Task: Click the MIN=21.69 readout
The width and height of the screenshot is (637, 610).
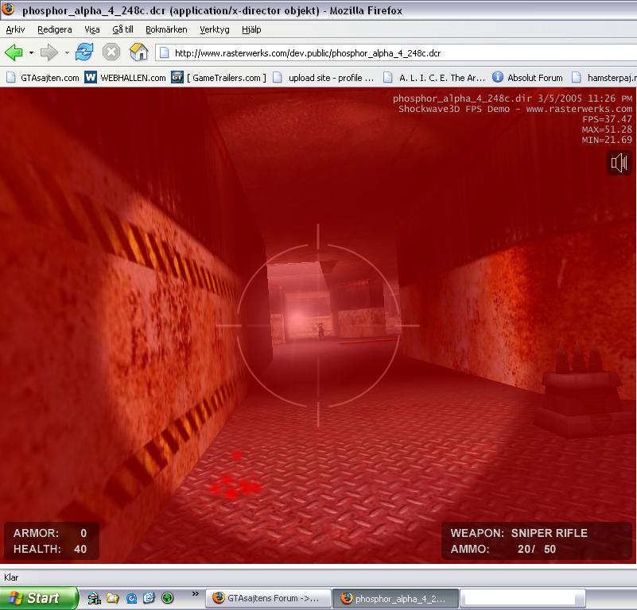Action: point(607,140)
